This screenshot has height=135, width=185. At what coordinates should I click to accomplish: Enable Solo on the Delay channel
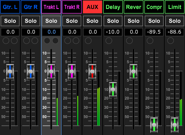pyautogui.click(x=113, y=21)
